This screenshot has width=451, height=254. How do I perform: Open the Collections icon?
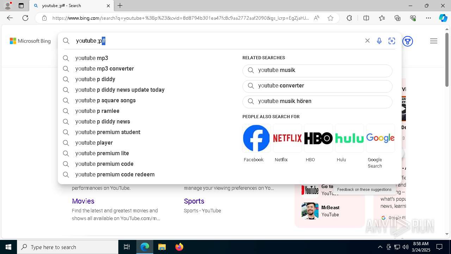397,18
